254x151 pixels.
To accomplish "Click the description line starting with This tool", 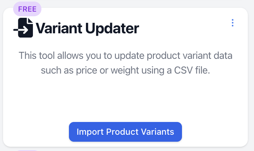I will tap(125, 56).
